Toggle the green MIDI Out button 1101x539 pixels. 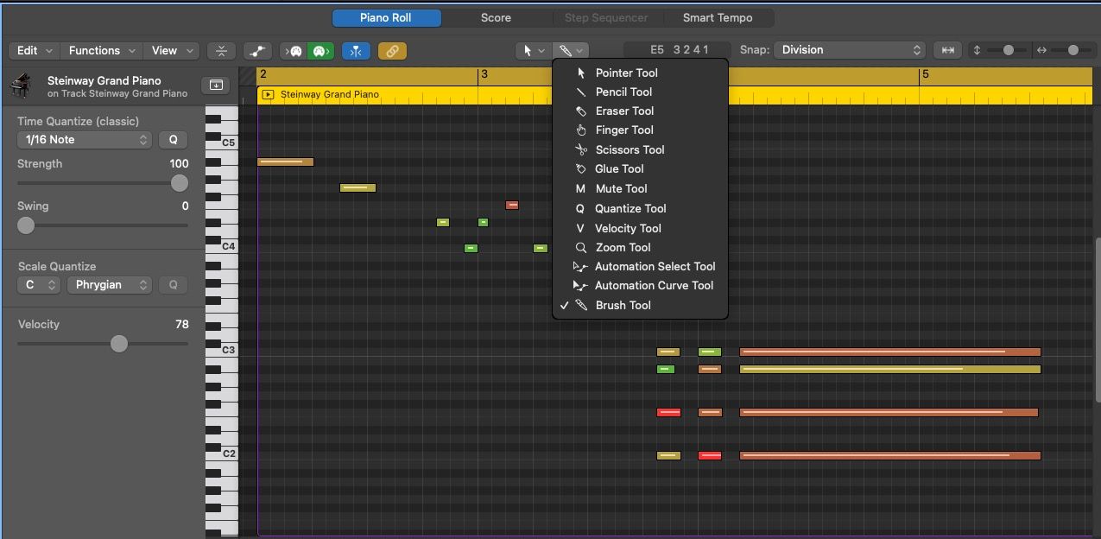pyautogui.click(x=320, y=51)
